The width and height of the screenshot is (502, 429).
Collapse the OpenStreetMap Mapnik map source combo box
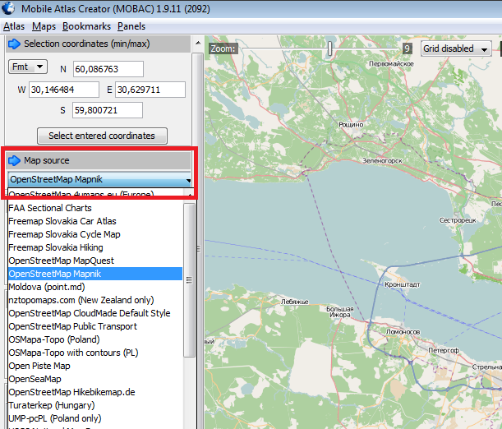click(188, 179)
